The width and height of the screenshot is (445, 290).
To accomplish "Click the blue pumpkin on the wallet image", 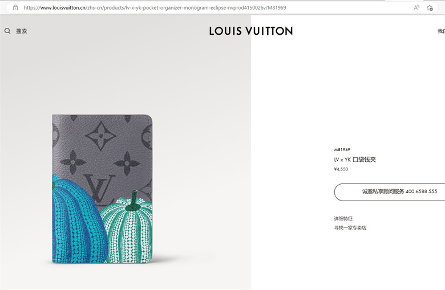I will [x=76, y=221].
